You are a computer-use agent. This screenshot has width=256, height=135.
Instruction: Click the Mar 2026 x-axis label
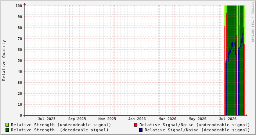167,119
